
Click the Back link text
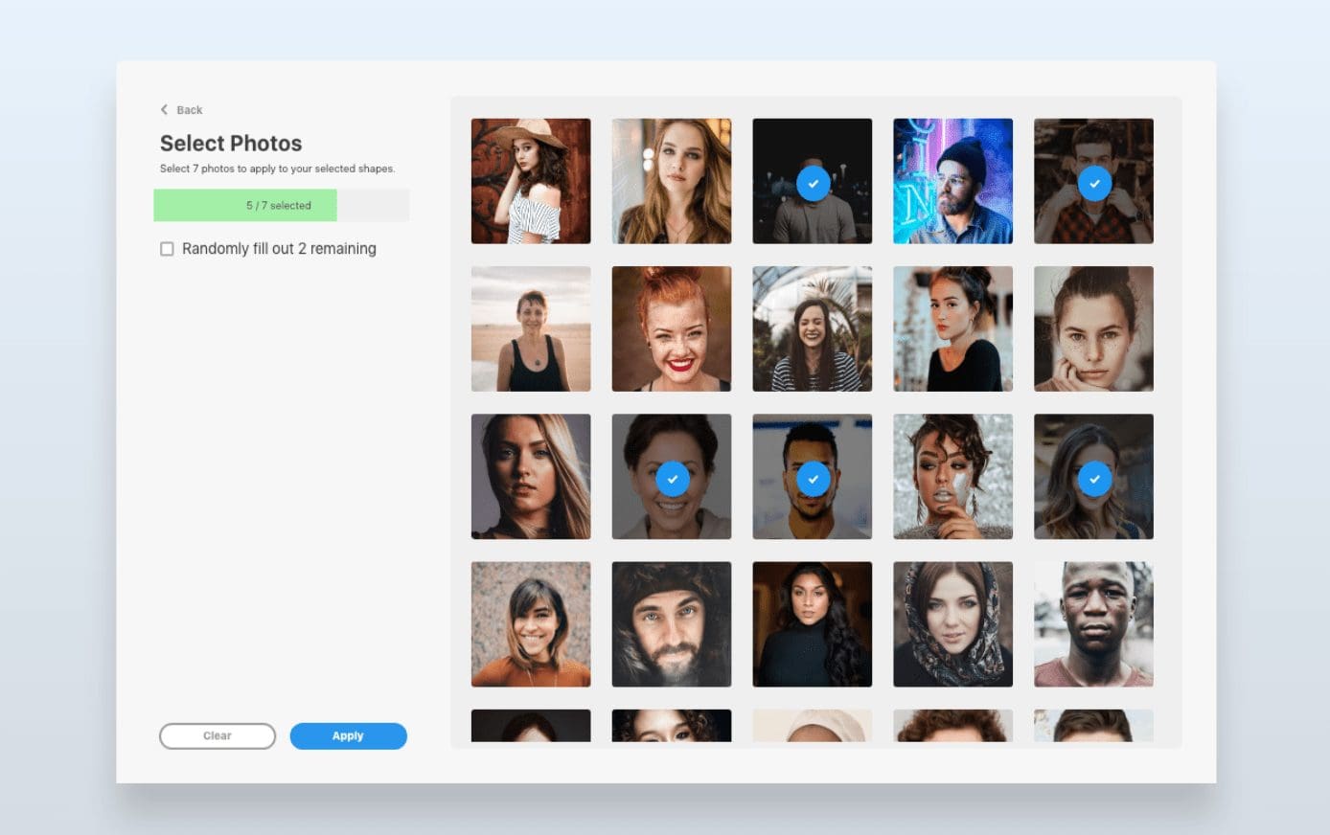(x=190, y=110)
